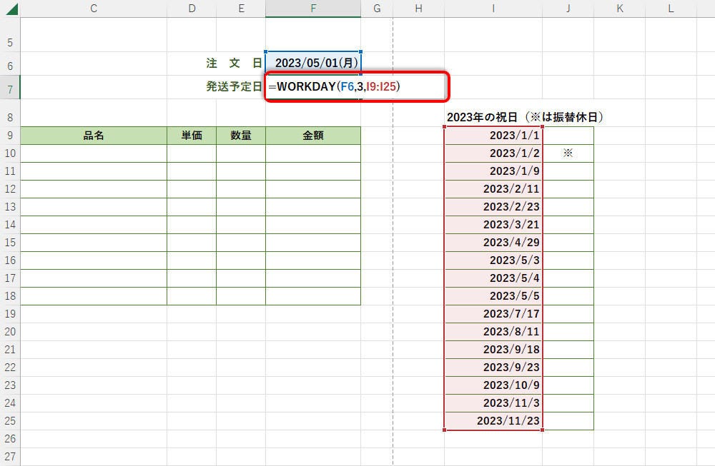Select the order date cell 2023/05/01(月)
The image size is (715, 466).
coord(312,63)
